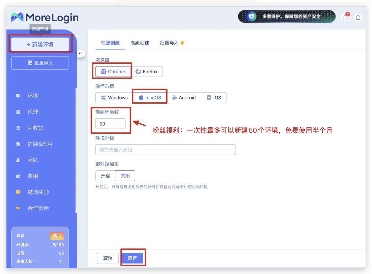372x274 pixels.
Task: Select Firefox as the browser
Action: (x=147, y=71)
